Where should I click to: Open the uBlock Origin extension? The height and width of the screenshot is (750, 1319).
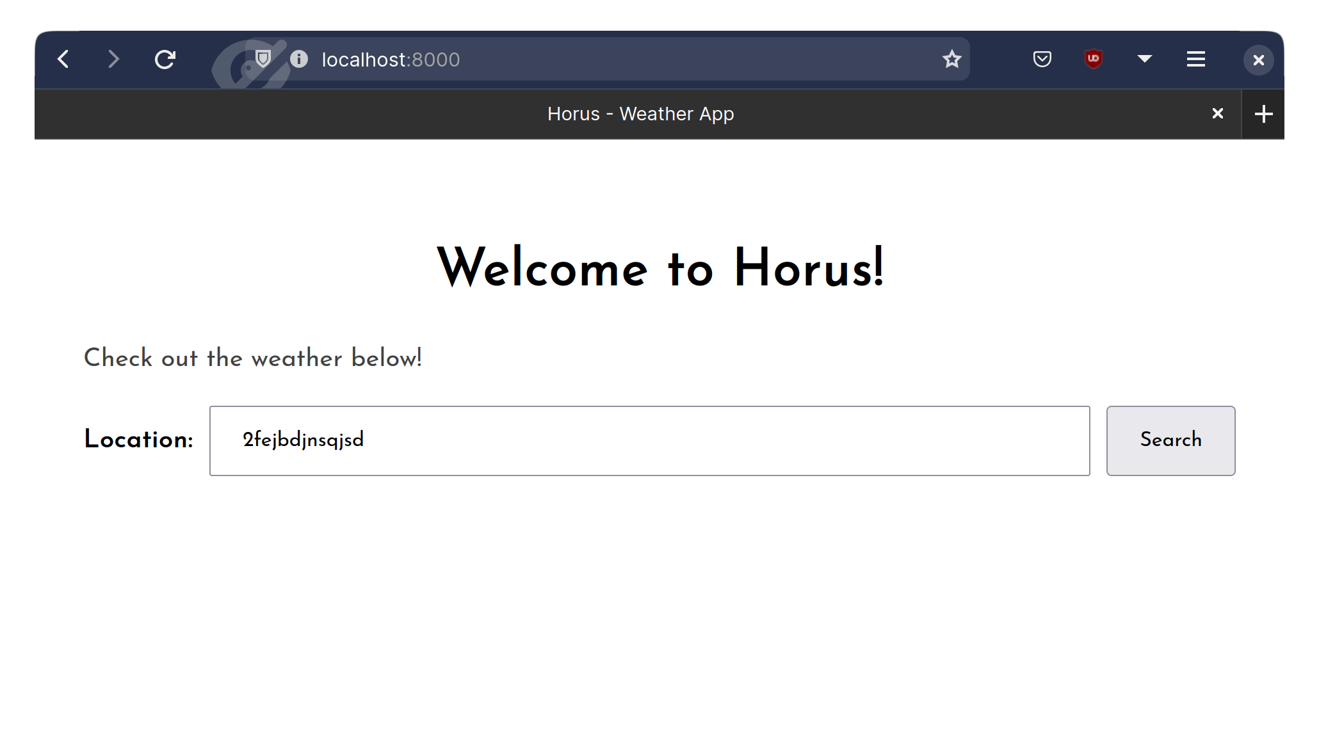tap(1093, 60)
